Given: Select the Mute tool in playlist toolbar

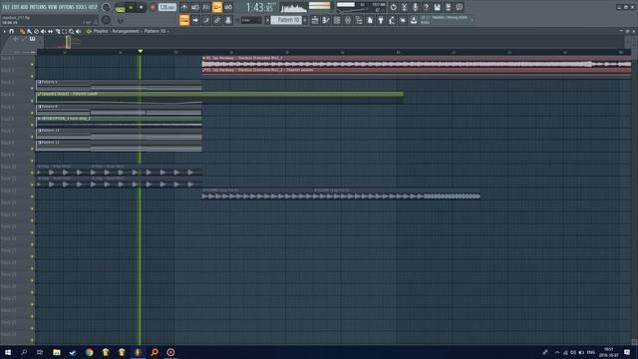Looking at the screenshot, I should click(43, 31).
